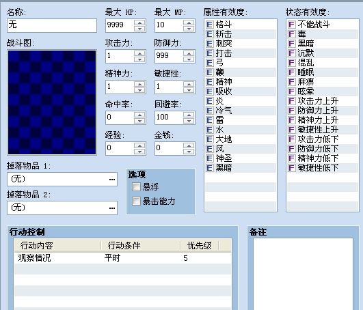The image size is (363, 310).
Task: Click the E rank icon beside 风
Action: [209, 149]
